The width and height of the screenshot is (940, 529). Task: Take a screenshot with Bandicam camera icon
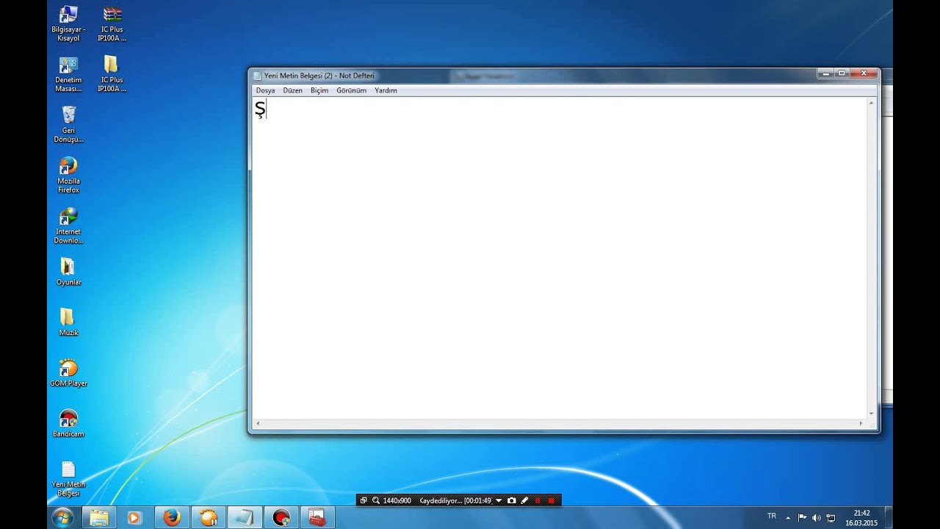[x=512, y=500]
